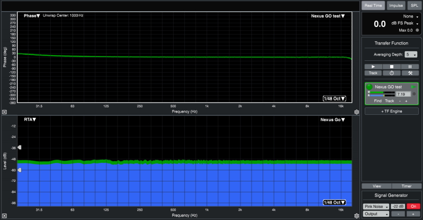Click the Stop measurement button

391,66
